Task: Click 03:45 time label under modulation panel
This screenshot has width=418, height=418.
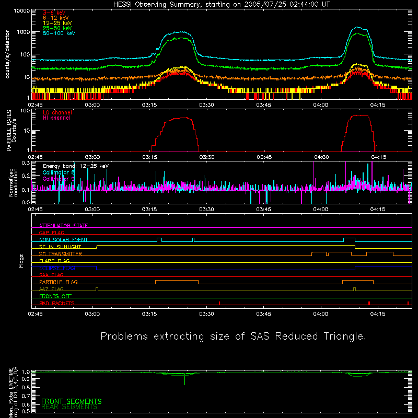Action: point(263,210)
